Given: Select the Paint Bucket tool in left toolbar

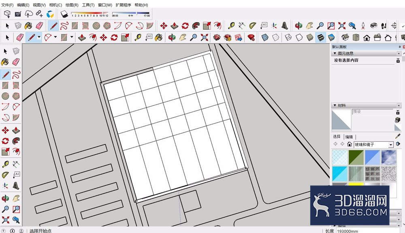Looking at the screenshot, I should [x=5, y=62].
